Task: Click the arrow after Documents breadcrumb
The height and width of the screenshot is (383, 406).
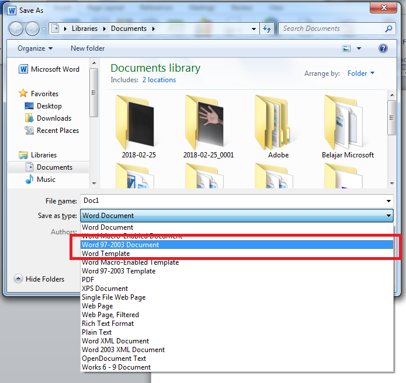Action: click(x=153, y=29)
